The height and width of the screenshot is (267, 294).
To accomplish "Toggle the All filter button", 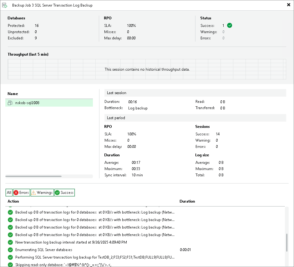I will [x=9, y=193].
